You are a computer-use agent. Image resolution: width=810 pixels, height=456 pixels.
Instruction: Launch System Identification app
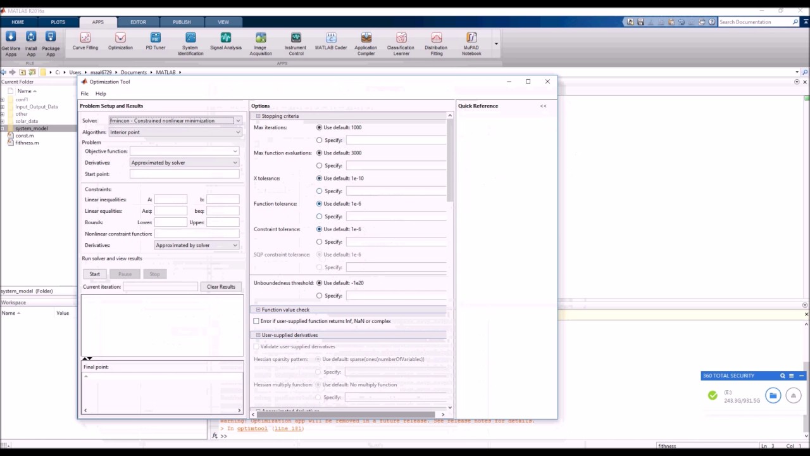point(190,44)
